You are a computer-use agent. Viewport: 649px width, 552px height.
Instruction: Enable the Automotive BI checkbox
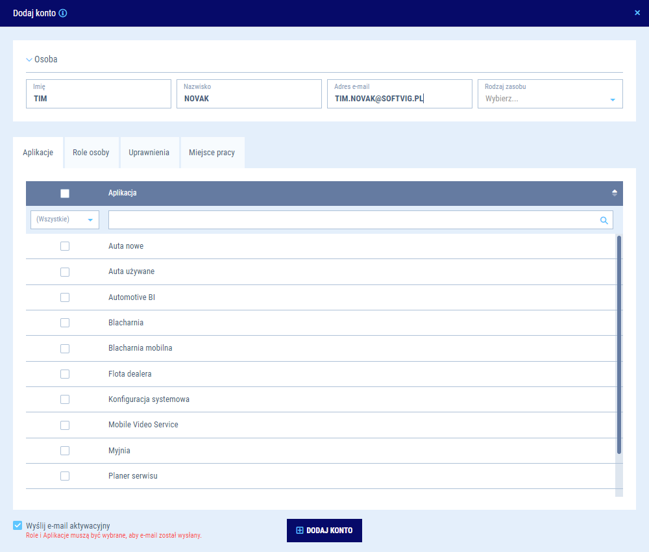pyautogui.click(x=65, y=297)
